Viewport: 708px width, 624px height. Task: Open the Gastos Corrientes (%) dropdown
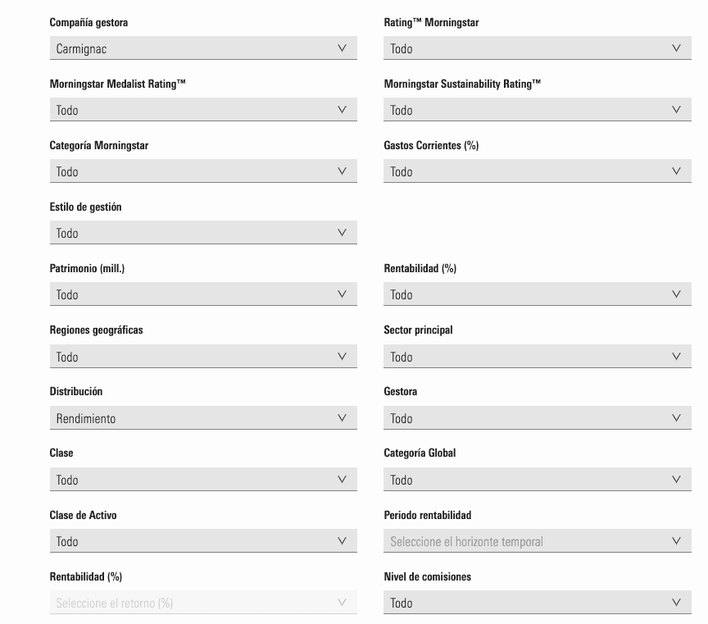(x=538, y=171)
